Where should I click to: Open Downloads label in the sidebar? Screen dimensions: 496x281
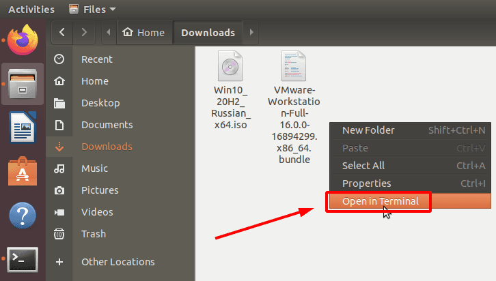[x=107, y=147]
